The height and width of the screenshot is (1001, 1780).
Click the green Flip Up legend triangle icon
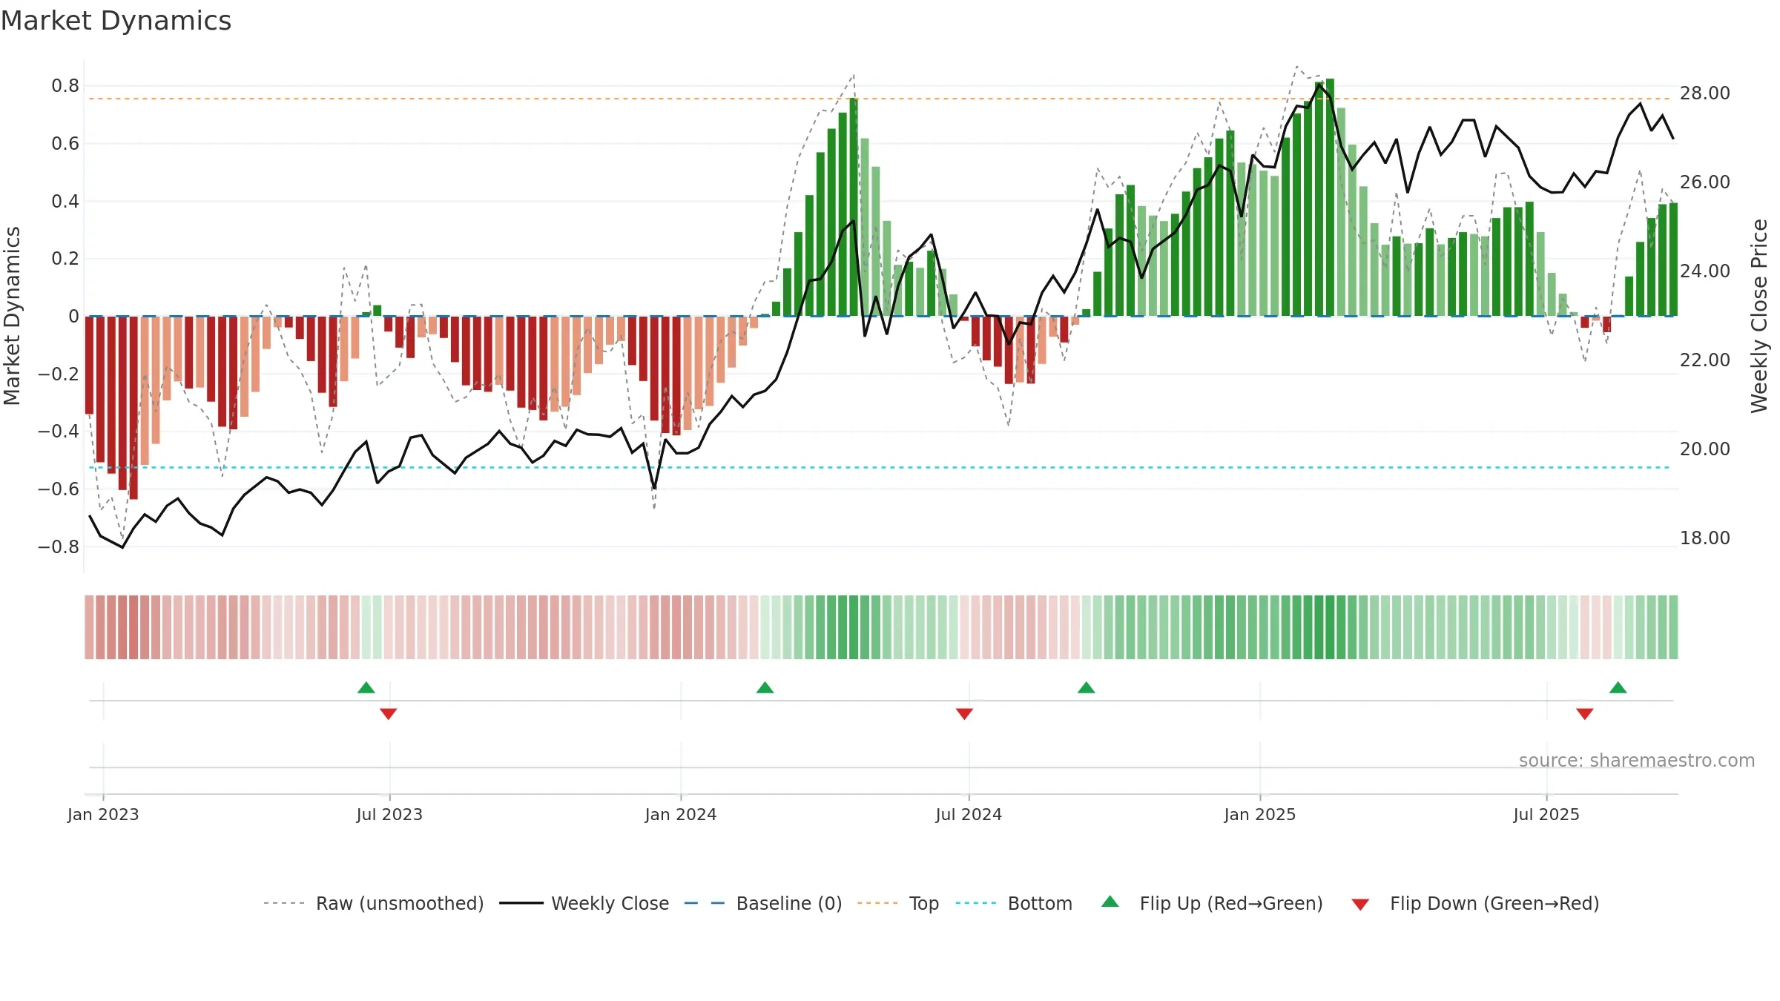(1110, 902)
